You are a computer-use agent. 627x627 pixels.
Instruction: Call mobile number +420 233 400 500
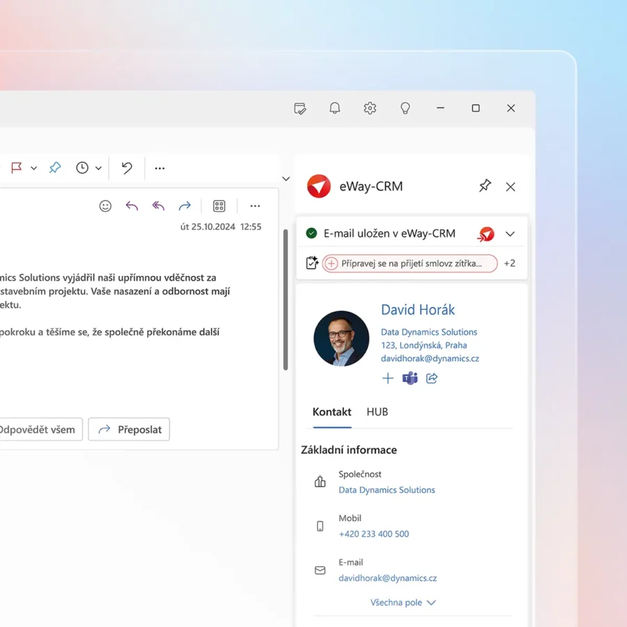click(374, 534)
